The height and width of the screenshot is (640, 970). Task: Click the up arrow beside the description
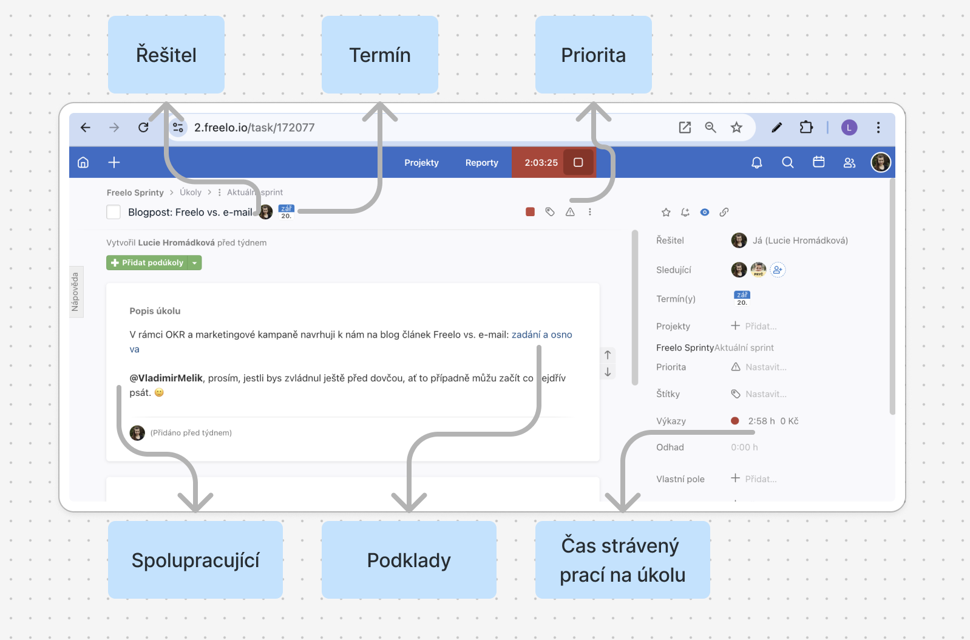(x=608, y=355)
